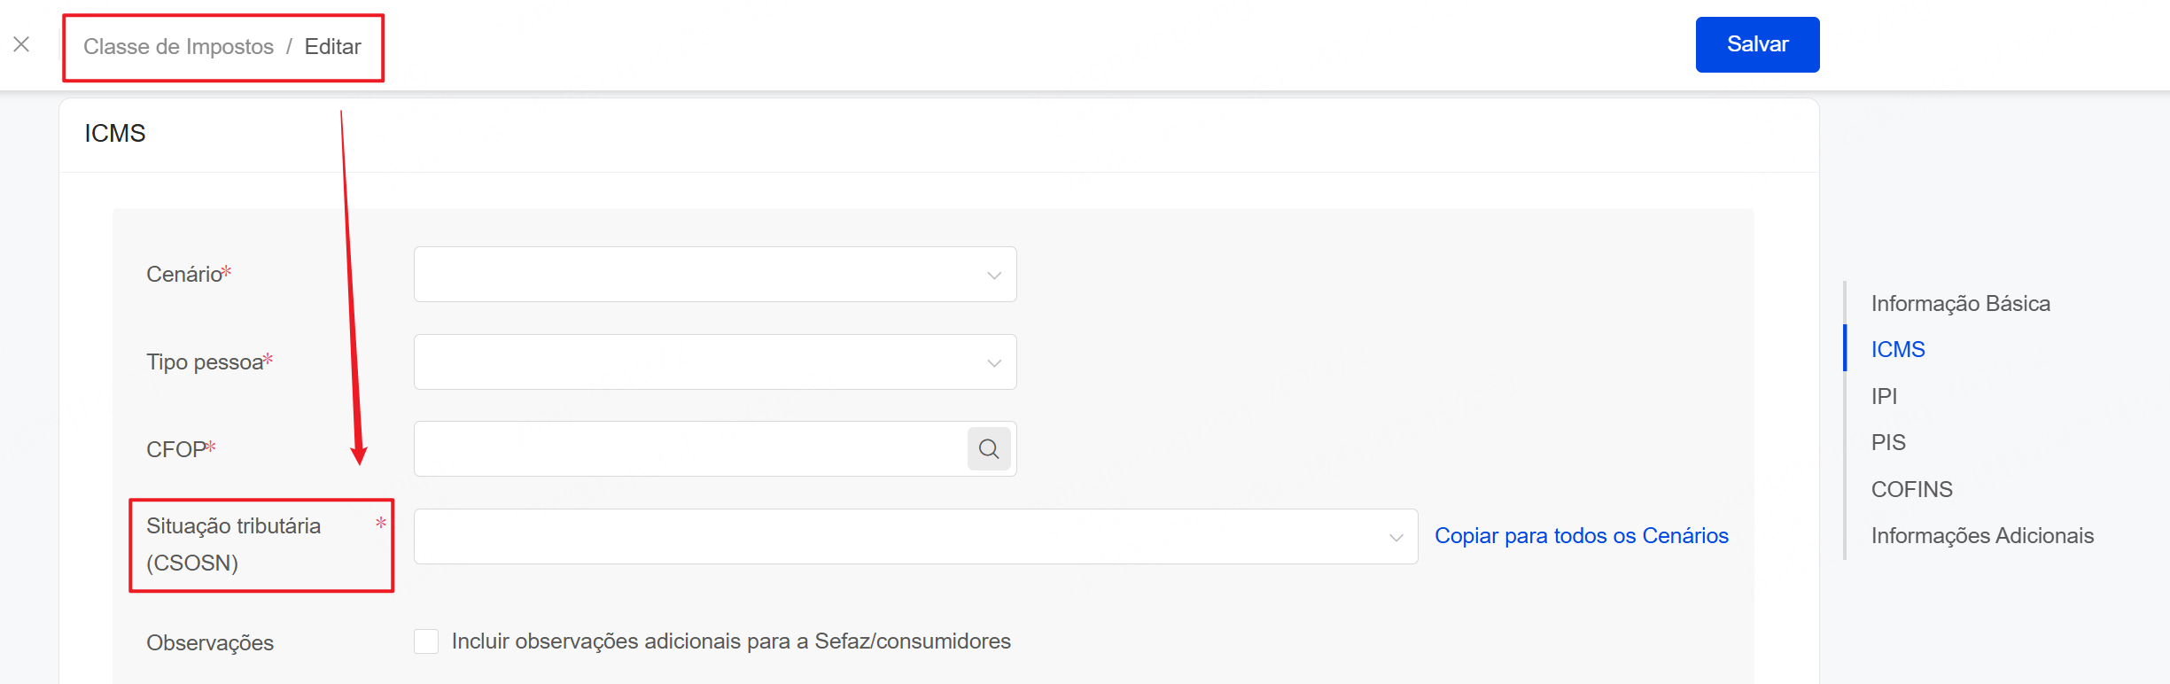The height and width of the screenshot is (684, 2170).
Task: Enable the Incluir observações adicionais checkbox
Action: point(426,641)
